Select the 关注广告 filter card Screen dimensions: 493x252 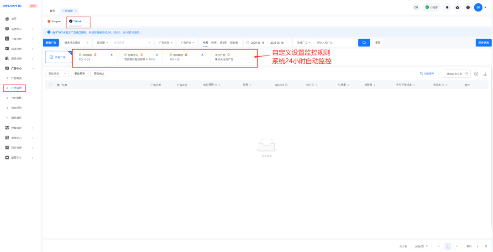(x=232, y=57)
